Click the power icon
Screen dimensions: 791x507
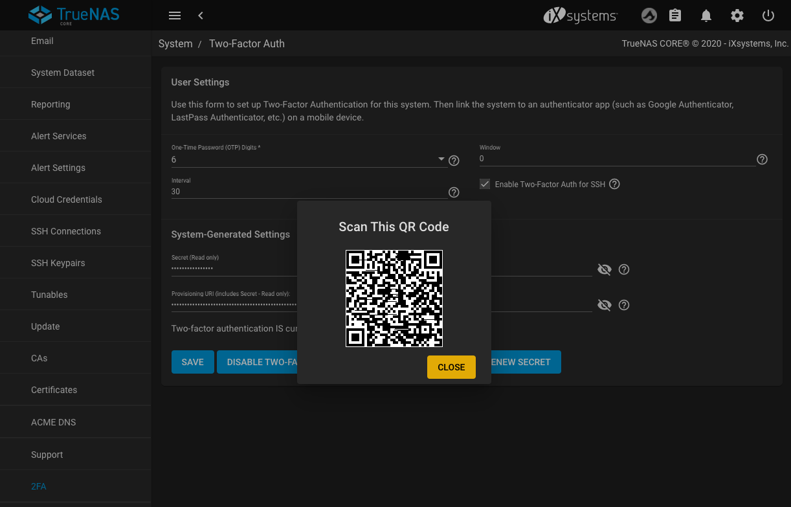point(768,16)
